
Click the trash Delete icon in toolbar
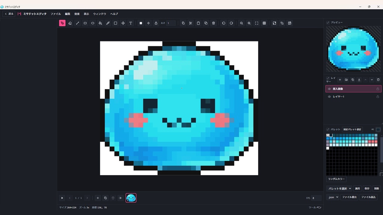pyautogui.click(x=214, y=23)
